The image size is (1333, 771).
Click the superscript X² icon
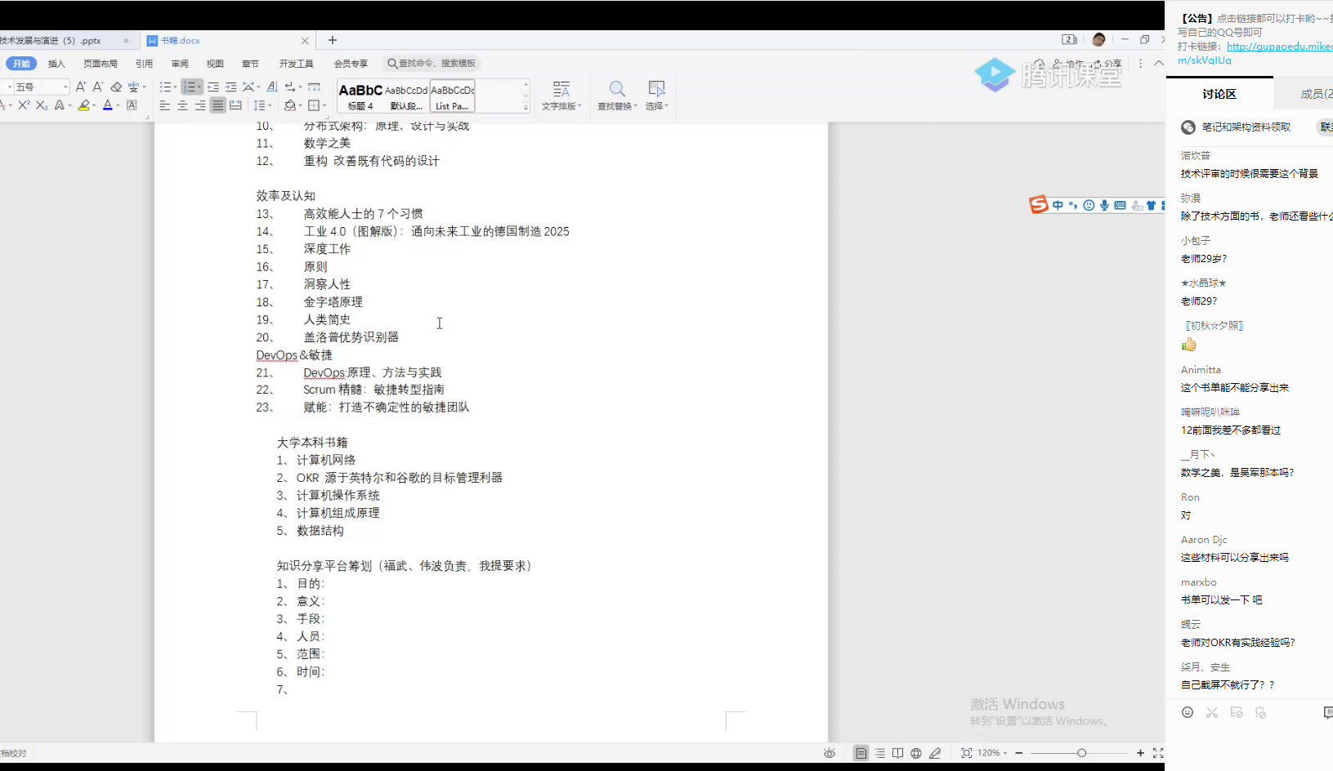pos(24,105)
